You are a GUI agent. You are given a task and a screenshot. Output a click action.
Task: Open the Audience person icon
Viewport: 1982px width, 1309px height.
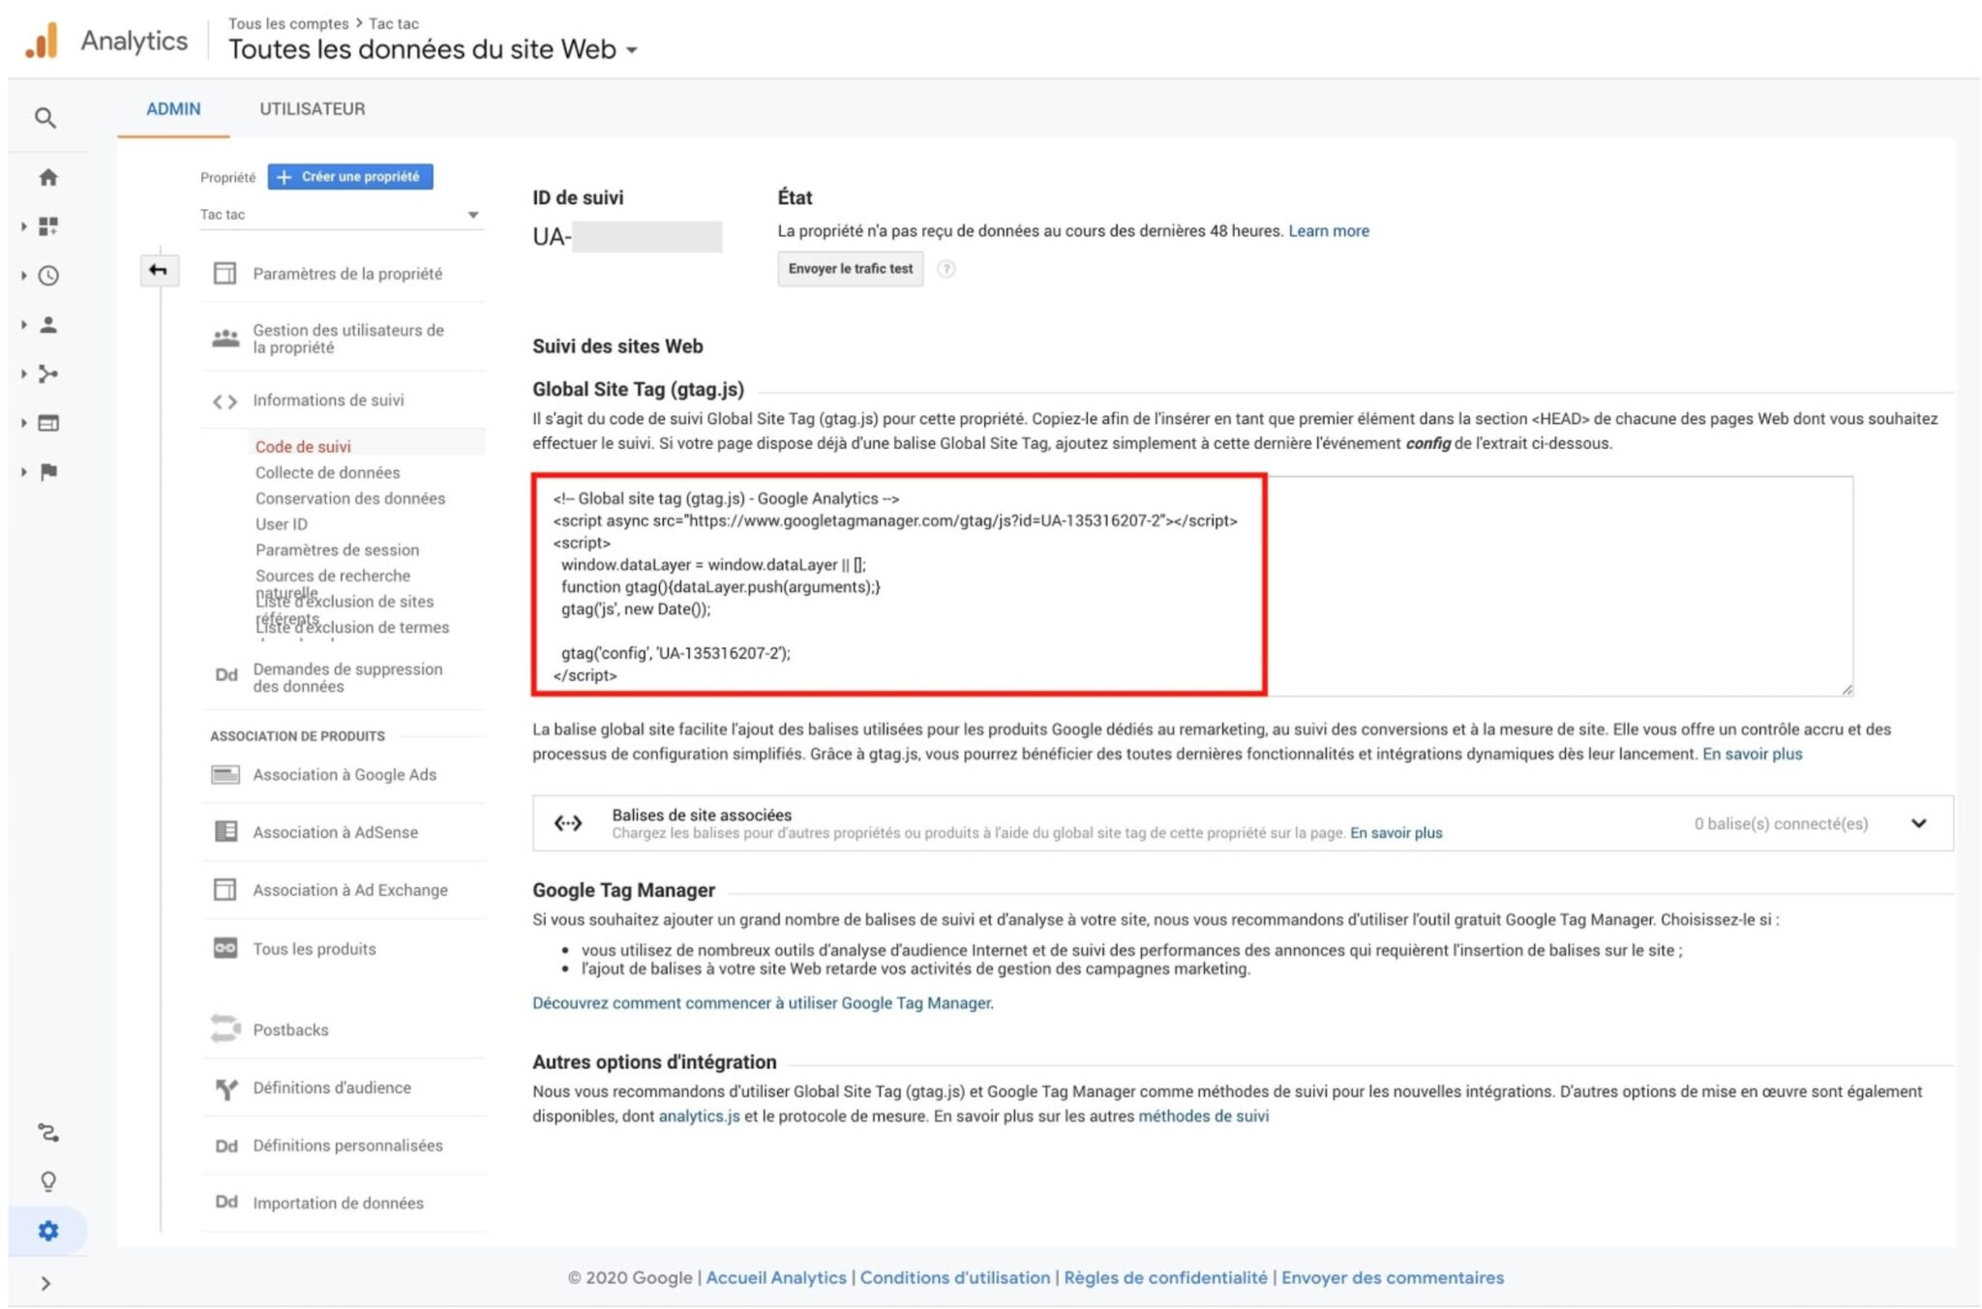(48, 325)
